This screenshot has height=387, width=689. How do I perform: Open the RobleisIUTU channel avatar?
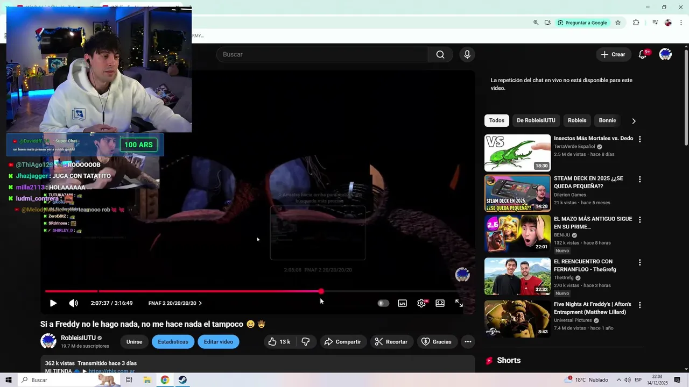[x=48, y=341]
